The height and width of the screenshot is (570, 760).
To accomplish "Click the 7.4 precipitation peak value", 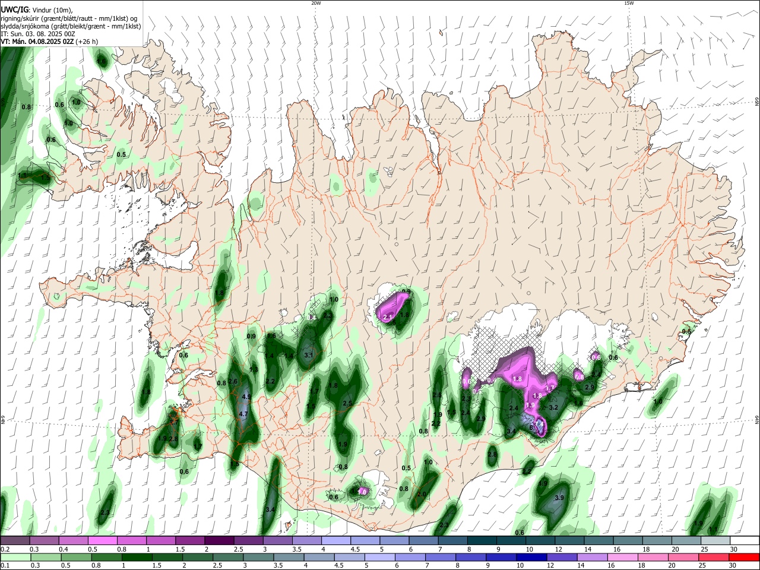I will (540, 424).
